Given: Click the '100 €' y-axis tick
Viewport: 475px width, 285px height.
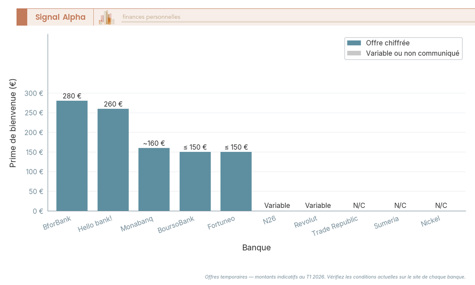Looking at the screenshot, I should (x=34, y=172).
